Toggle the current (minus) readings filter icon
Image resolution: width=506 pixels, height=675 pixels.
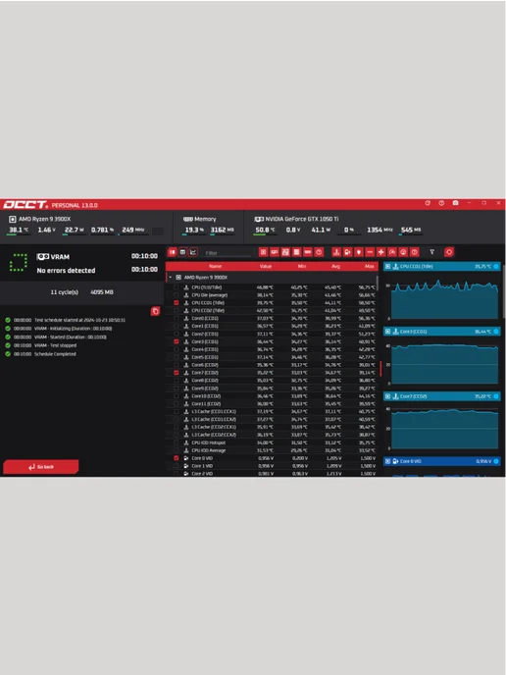370,252
